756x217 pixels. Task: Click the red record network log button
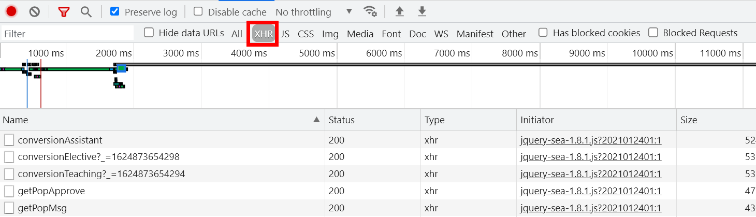coord(11,11)
